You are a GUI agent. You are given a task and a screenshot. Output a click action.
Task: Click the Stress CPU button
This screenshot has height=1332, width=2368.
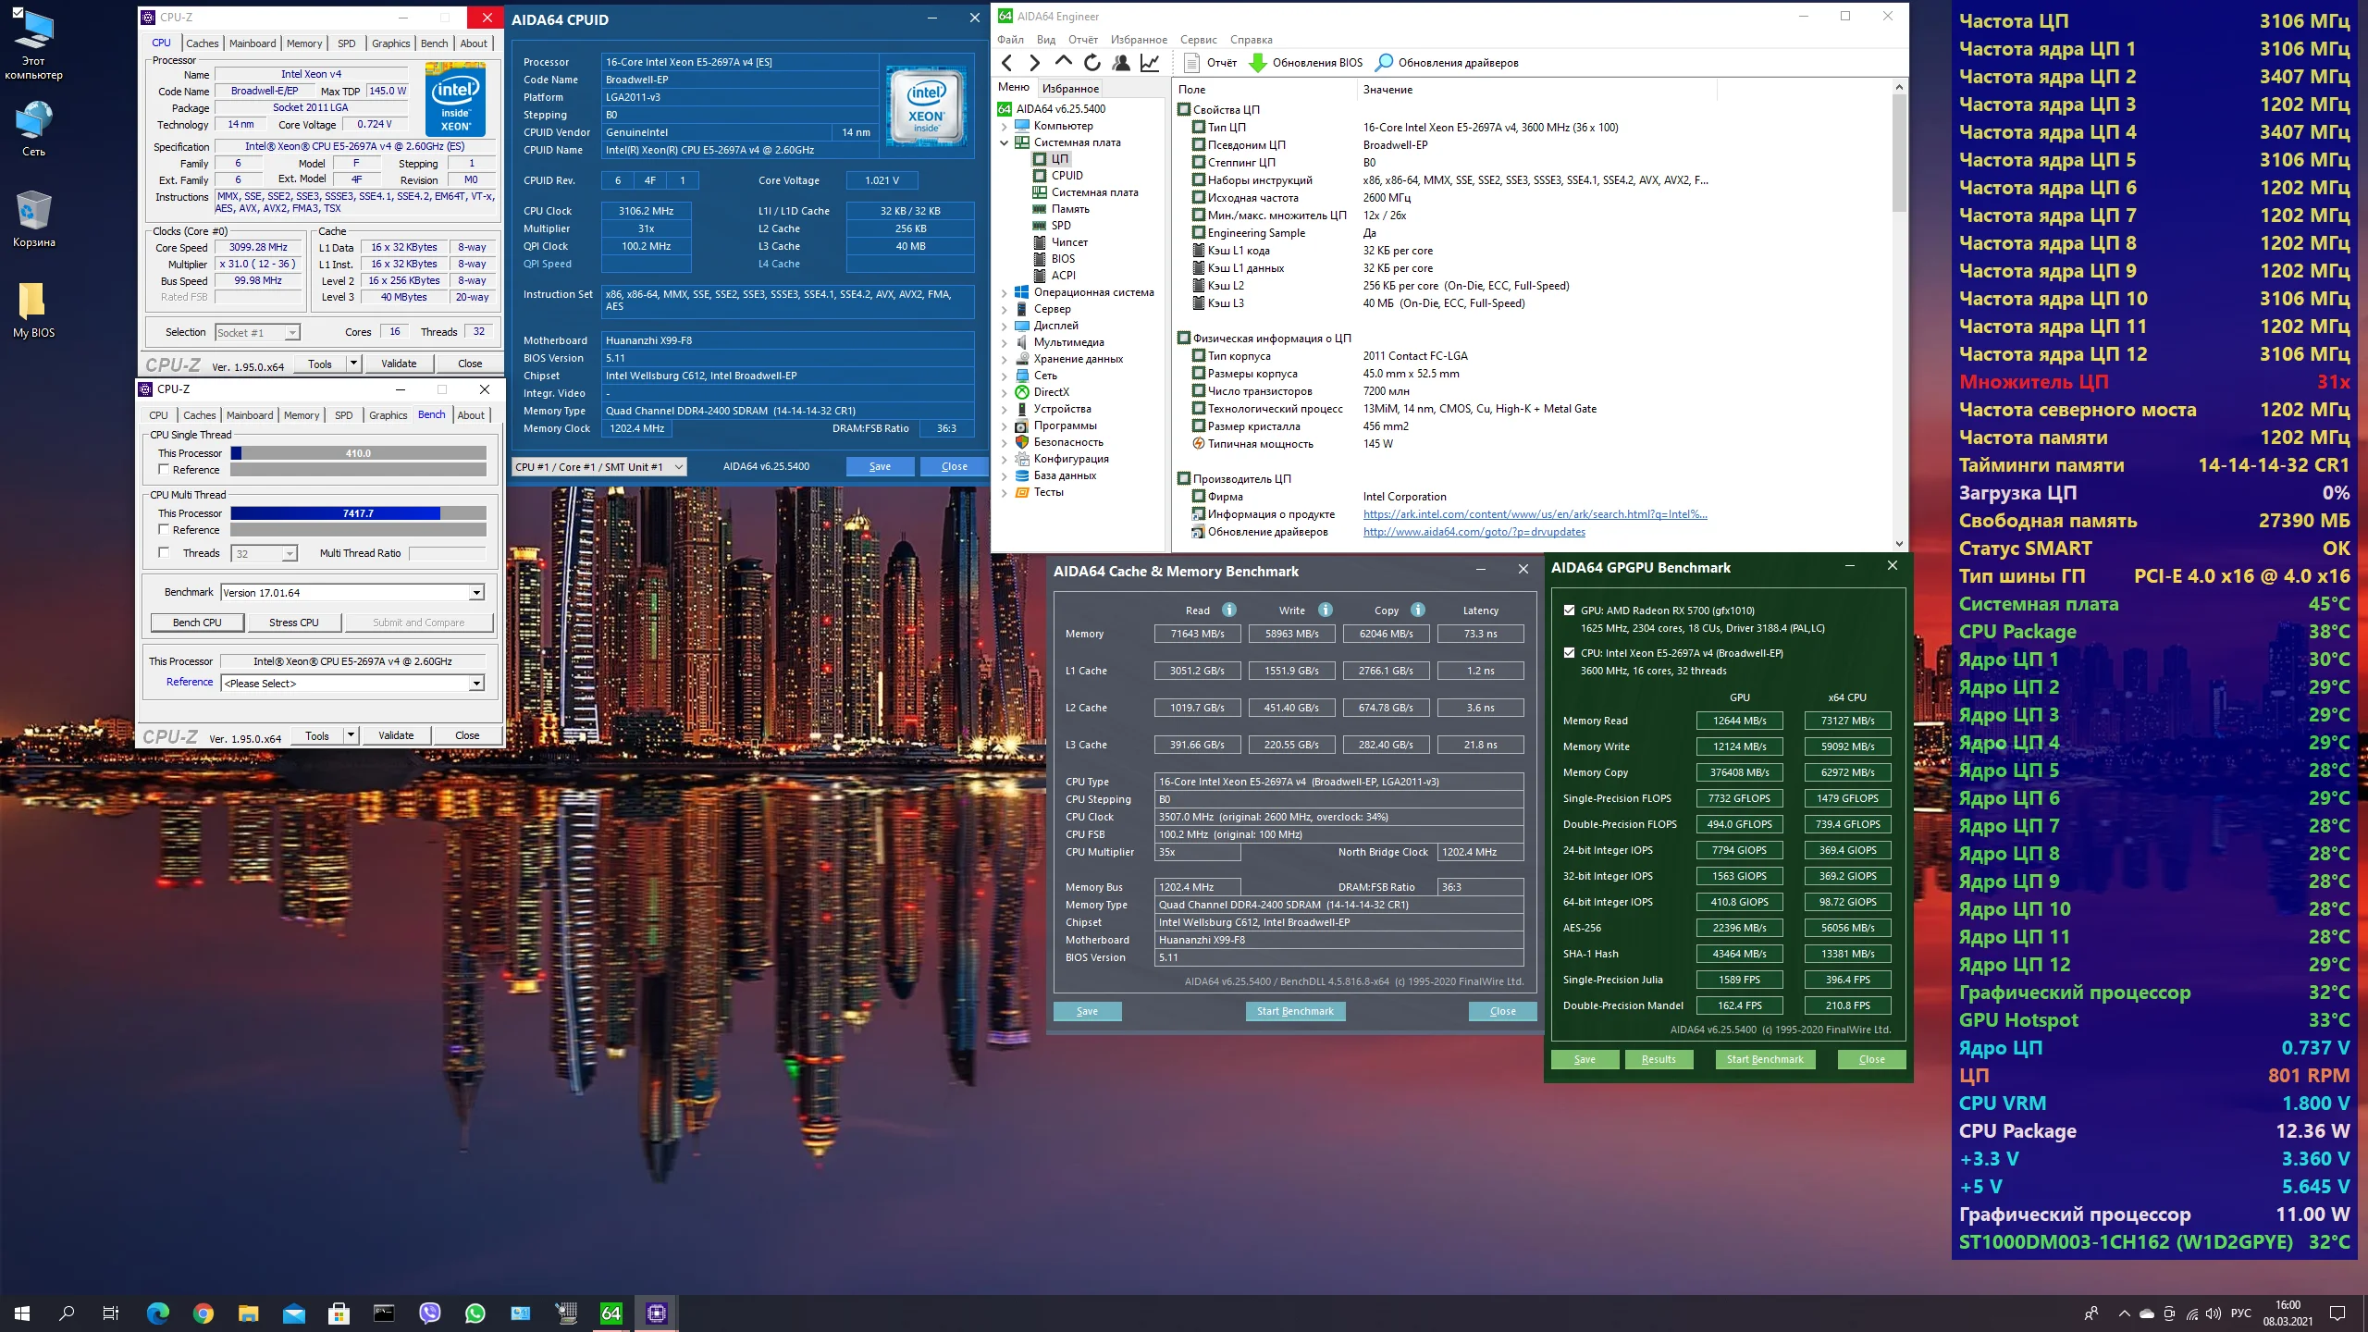(x=293, y=623)
